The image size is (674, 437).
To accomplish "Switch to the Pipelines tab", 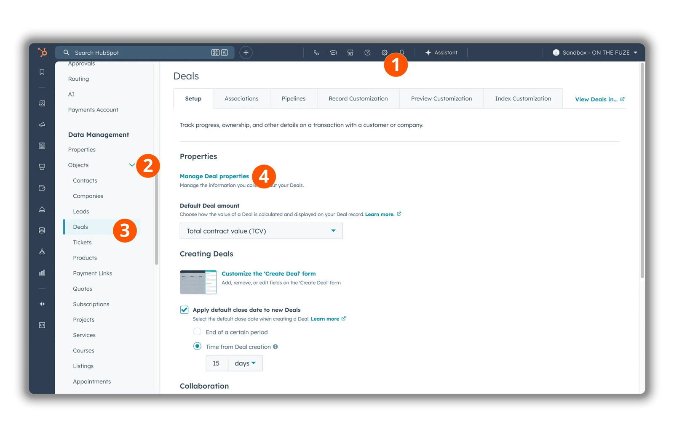I will point(293,98).
